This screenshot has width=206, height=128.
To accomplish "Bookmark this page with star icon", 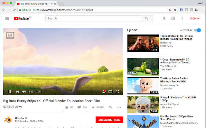I will tap(175, 10).
